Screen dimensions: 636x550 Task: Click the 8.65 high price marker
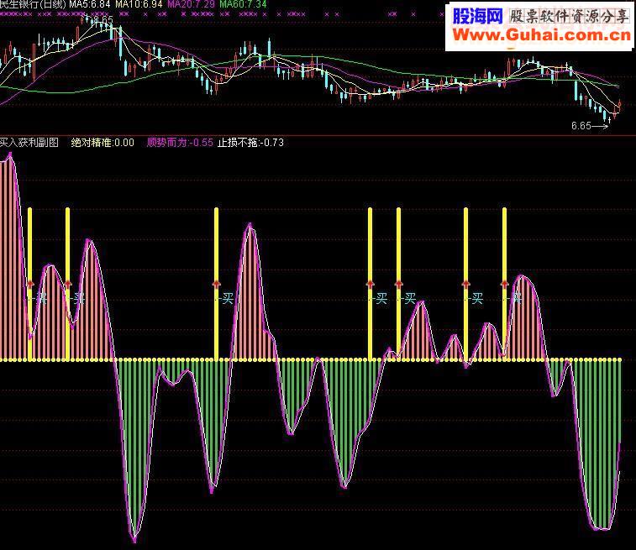pos(104,19)
